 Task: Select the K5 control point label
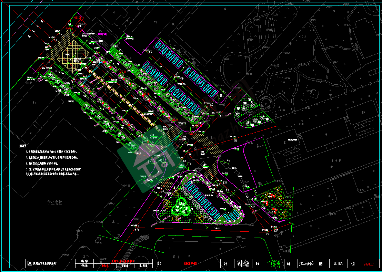pyautogui.click(x=60, y=34)
